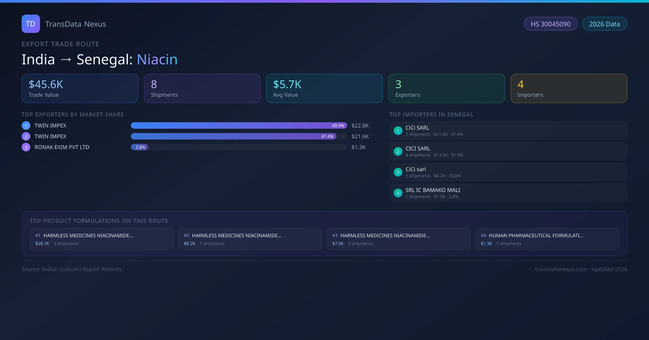Click green rank 3 badge for CiCi sarl

pyautogui.click(x=398, y=172)
